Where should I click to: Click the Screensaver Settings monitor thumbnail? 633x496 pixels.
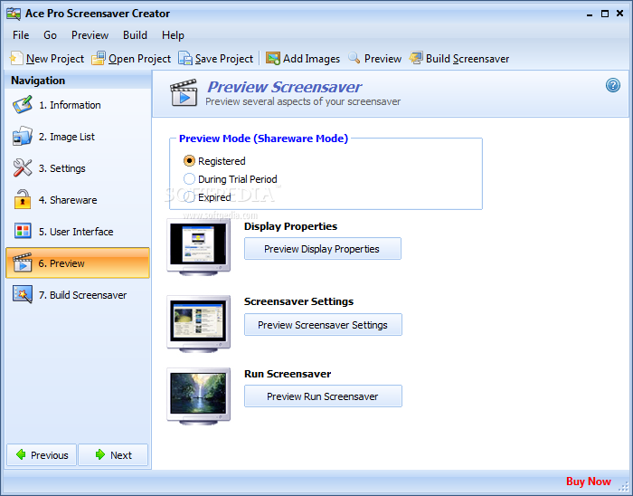click(199, 323)
